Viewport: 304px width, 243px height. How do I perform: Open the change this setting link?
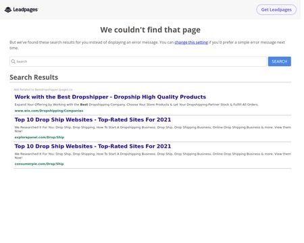191,43
